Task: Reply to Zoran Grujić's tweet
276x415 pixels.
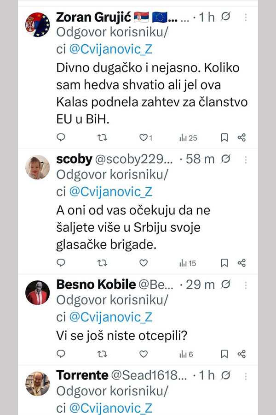Action: tap(61, 137)
